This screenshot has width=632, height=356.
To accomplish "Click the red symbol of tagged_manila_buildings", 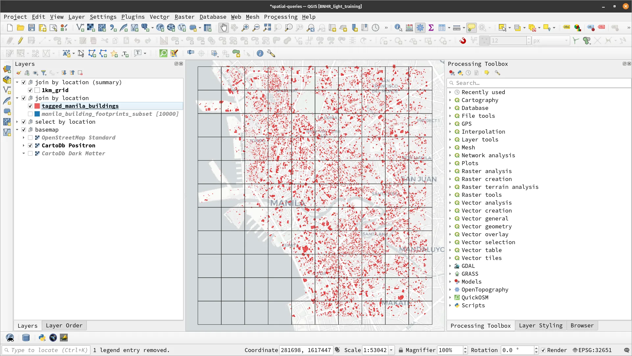I will click(37, 106).
